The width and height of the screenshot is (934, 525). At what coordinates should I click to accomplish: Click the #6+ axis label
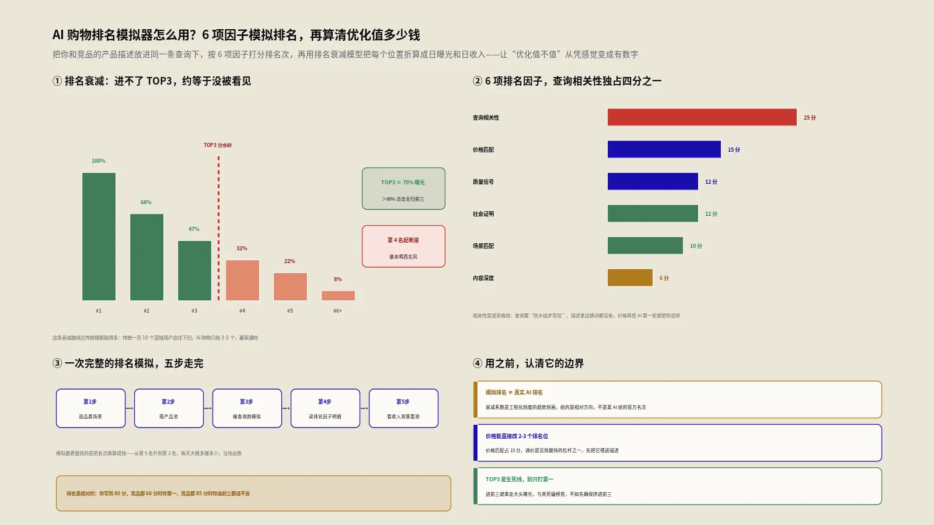coord(338,311)
